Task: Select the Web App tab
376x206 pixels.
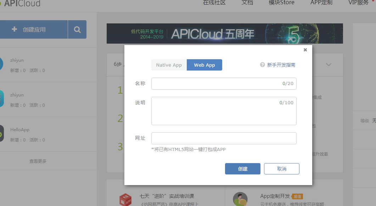Action: (x=204, y=65)
